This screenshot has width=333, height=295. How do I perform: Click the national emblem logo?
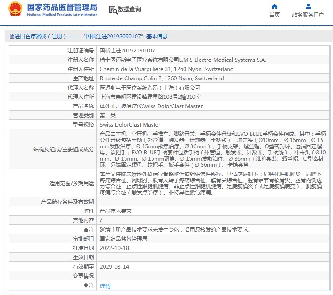[15, 10]
